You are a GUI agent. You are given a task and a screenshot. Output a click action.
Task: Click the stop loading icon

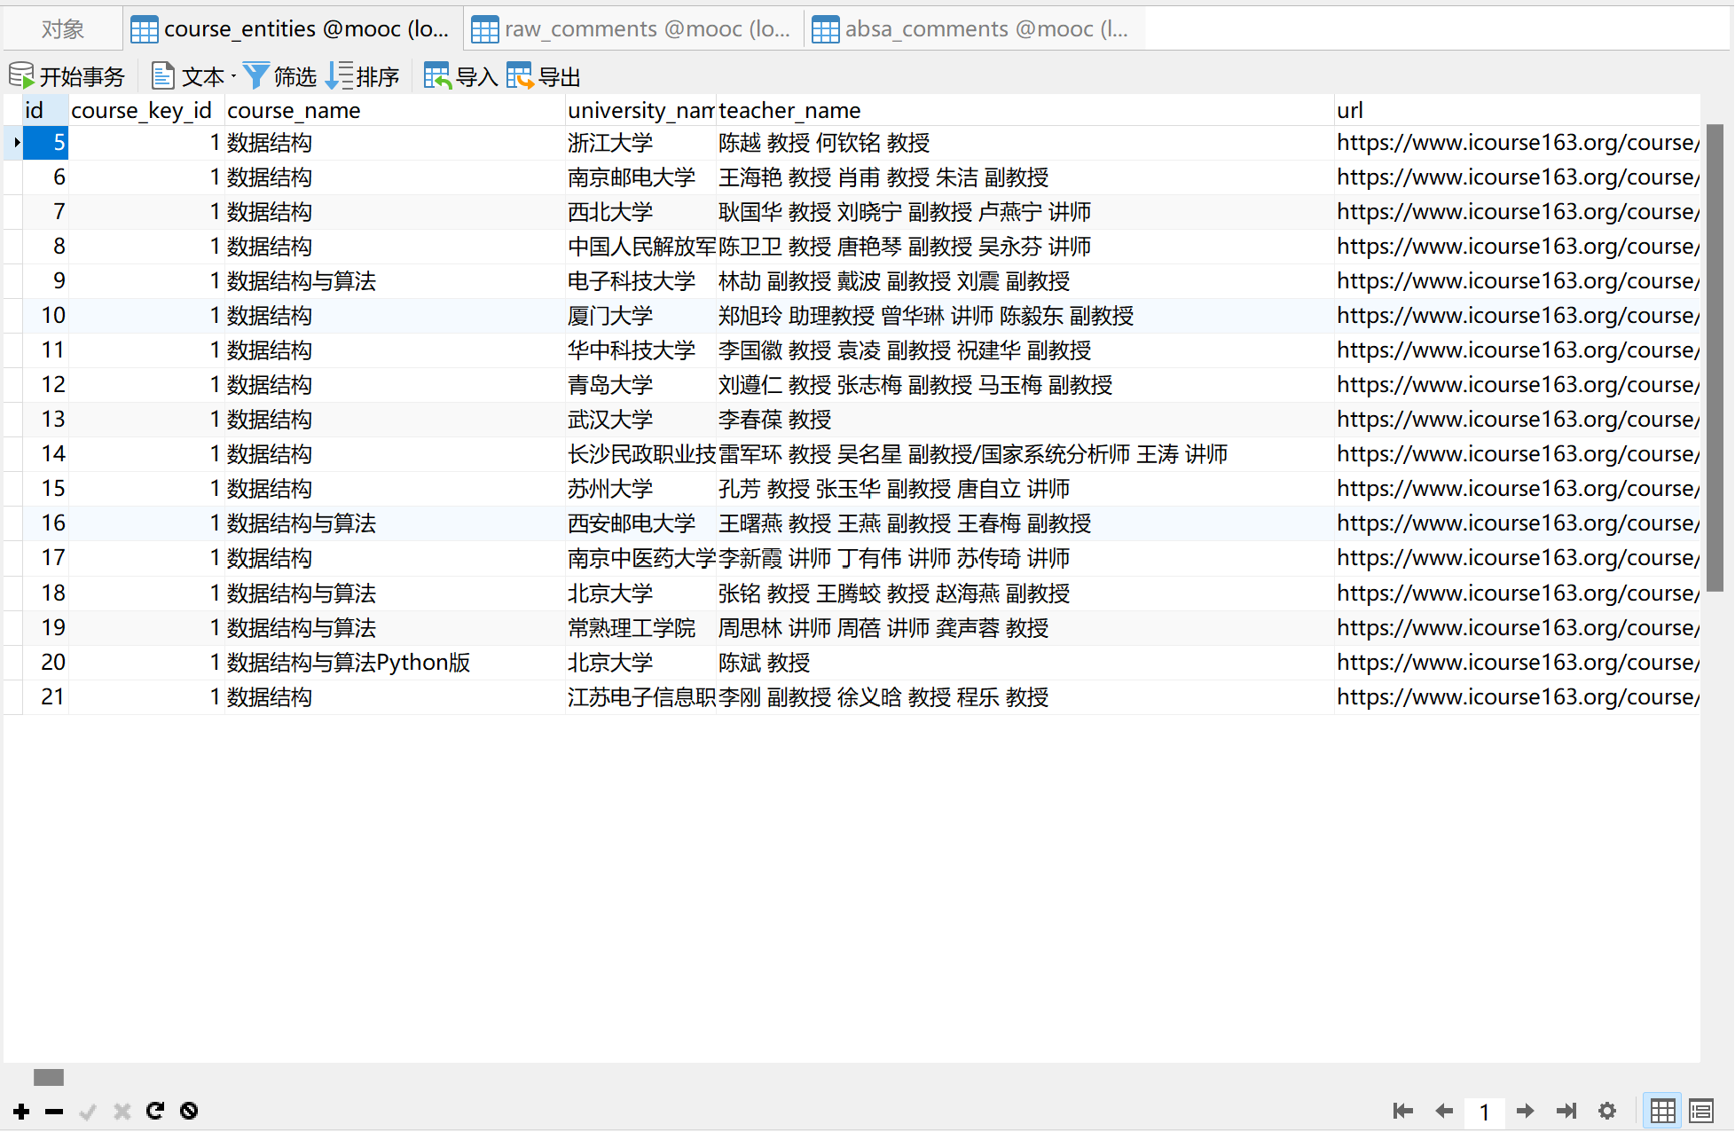[x=189, y=1111]
